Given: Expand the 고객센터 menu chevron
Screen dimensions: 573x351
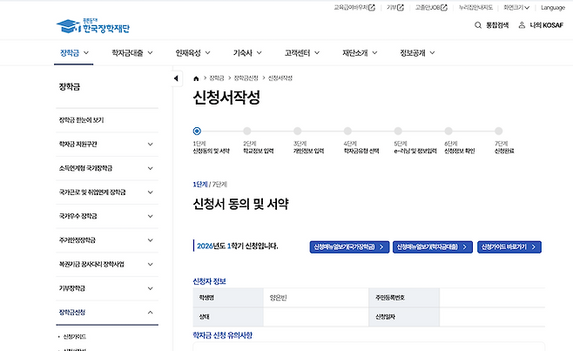Looking at the screenshot, I should [317, 52].
